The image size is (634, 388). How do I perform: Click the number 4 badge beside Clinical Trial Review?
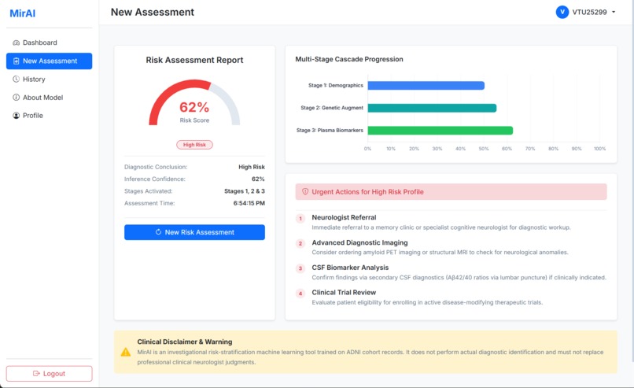[300, 294]
